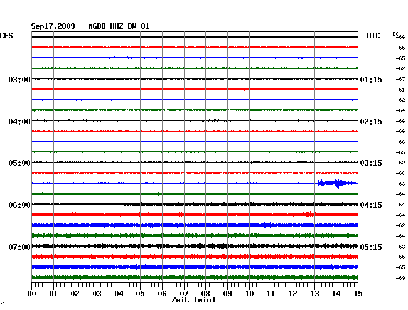Click the 01:15 UTC time label

click(371, 79)
